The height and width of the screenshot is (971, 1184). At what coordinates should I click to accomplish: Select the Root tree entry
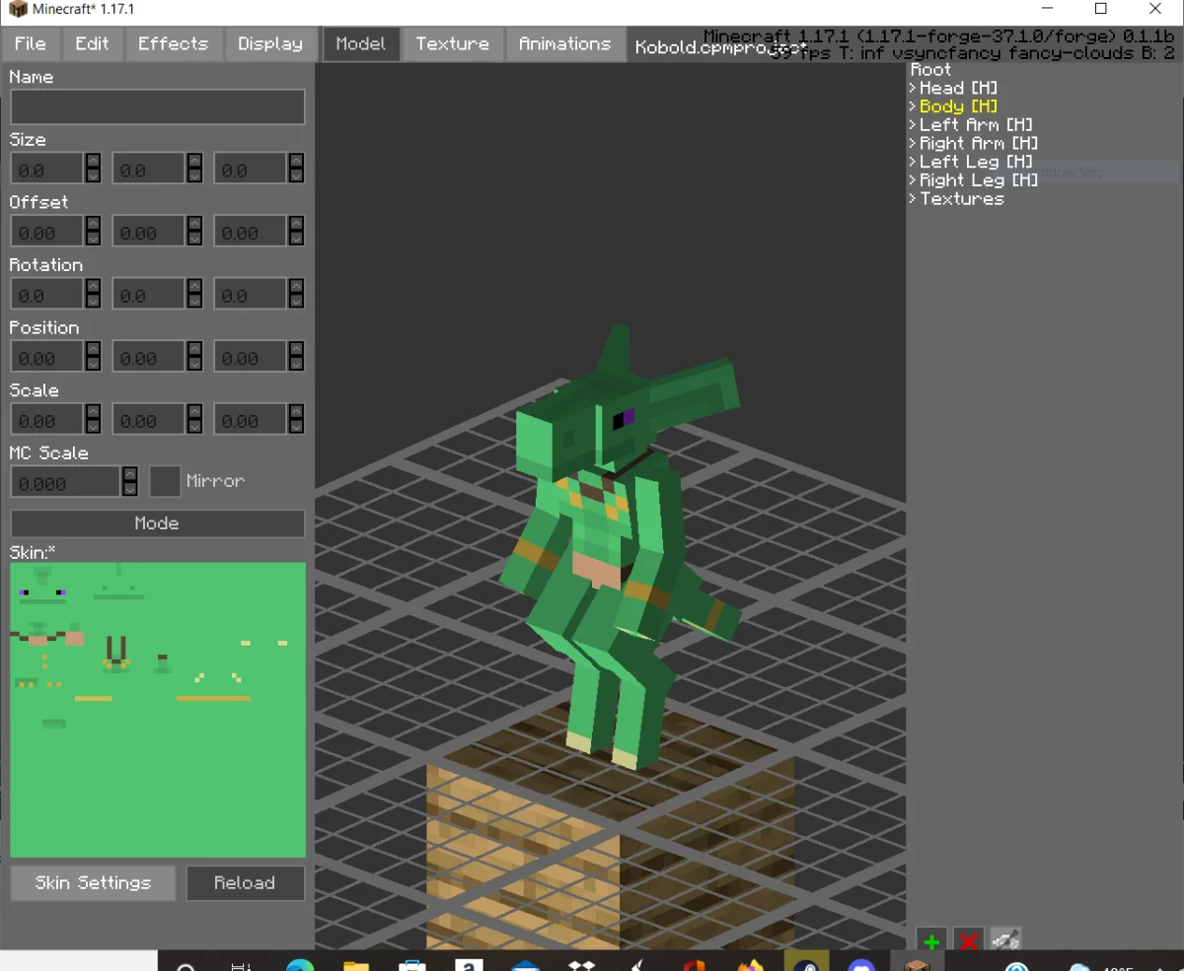[930, 70]
